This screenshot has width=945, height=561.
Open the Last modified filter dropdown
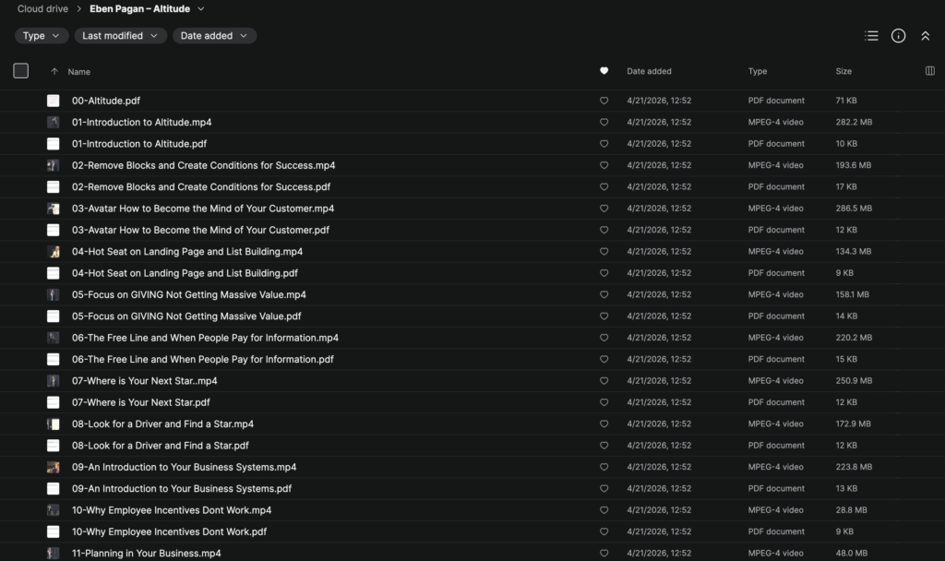(120, 36)
